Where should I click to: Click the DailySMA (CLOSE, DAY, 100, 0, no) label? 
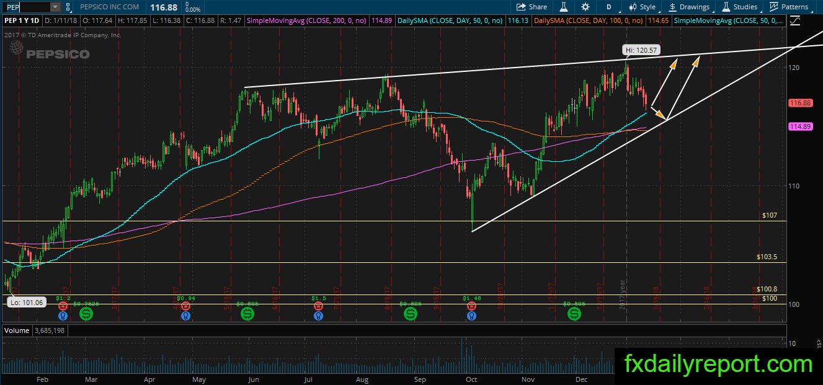[x=589, y=20]
